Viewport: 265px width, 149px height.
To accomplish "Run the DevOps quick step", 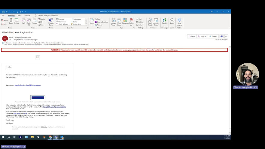I will [x=60, y=20].
